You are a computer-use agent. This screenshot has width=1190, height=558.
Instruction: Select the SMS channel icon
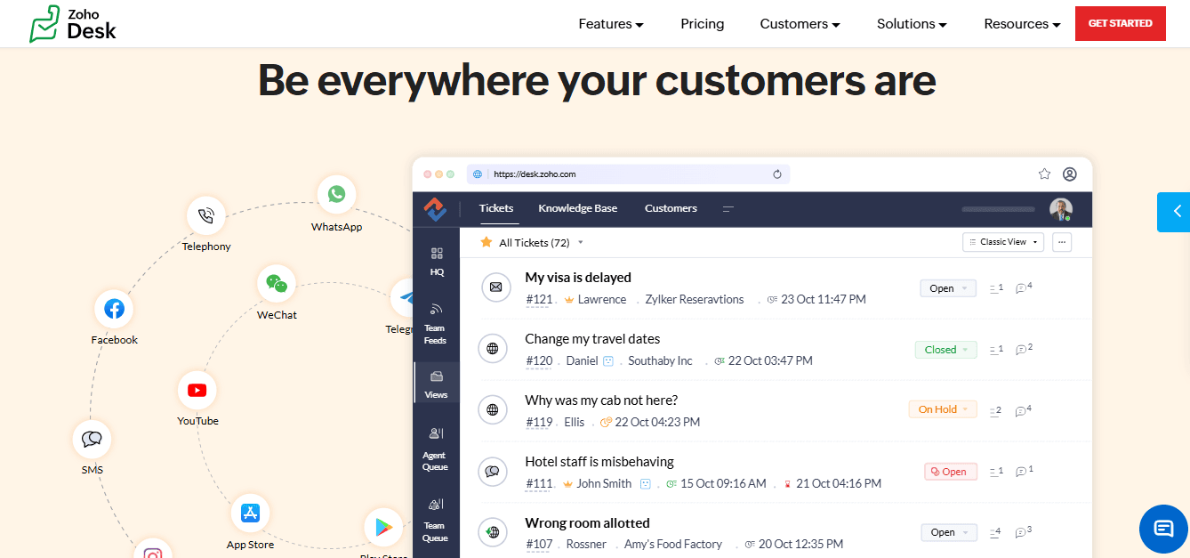(x=92, y=439)
